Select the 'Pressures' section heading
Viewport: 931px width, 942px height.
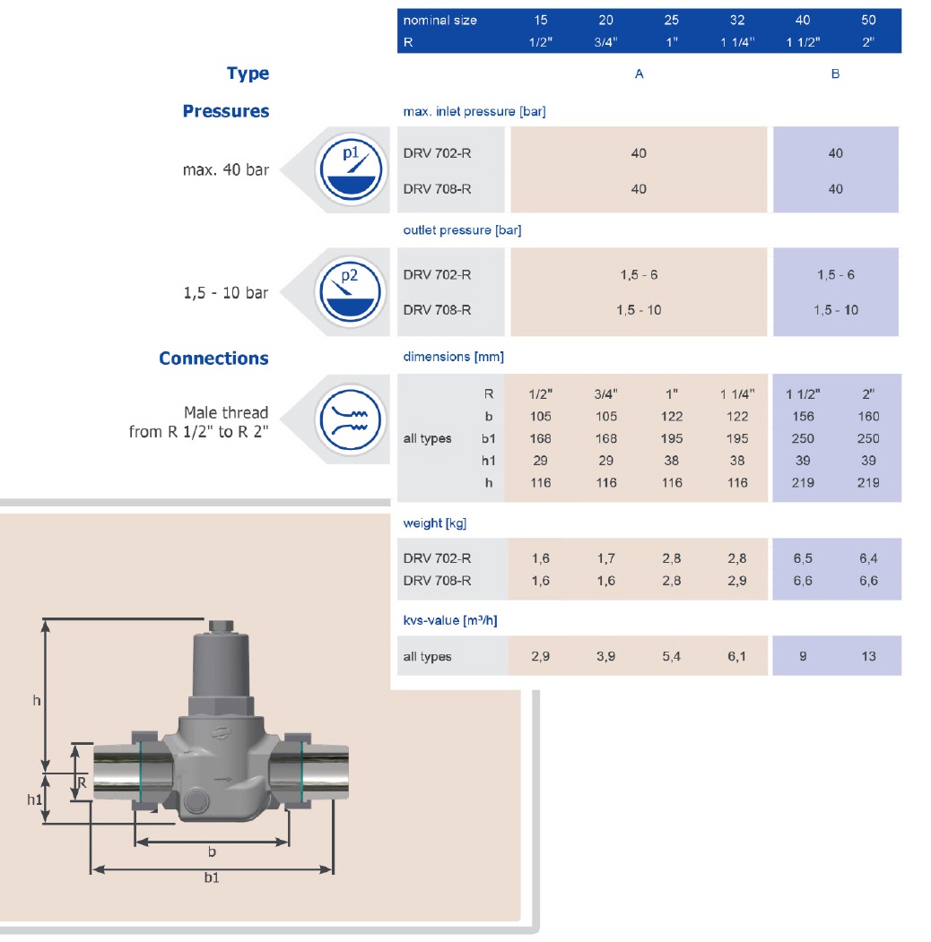[x=225, y=111]
